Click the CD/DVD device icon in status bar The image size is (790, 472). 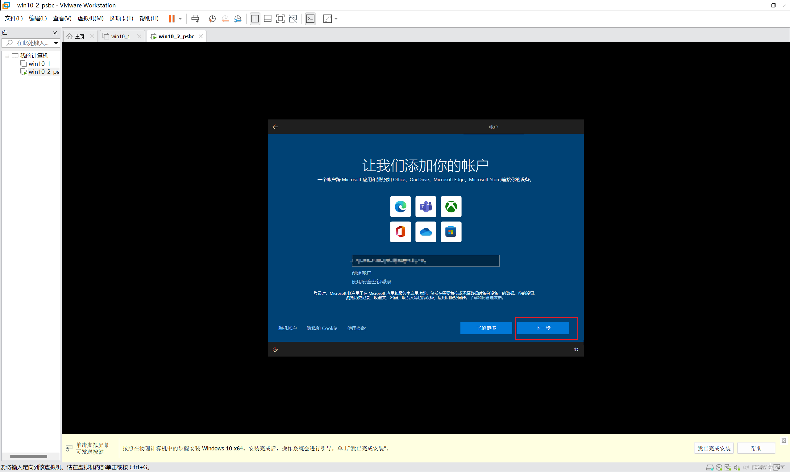pyautogui.click(x=719, y=468)
